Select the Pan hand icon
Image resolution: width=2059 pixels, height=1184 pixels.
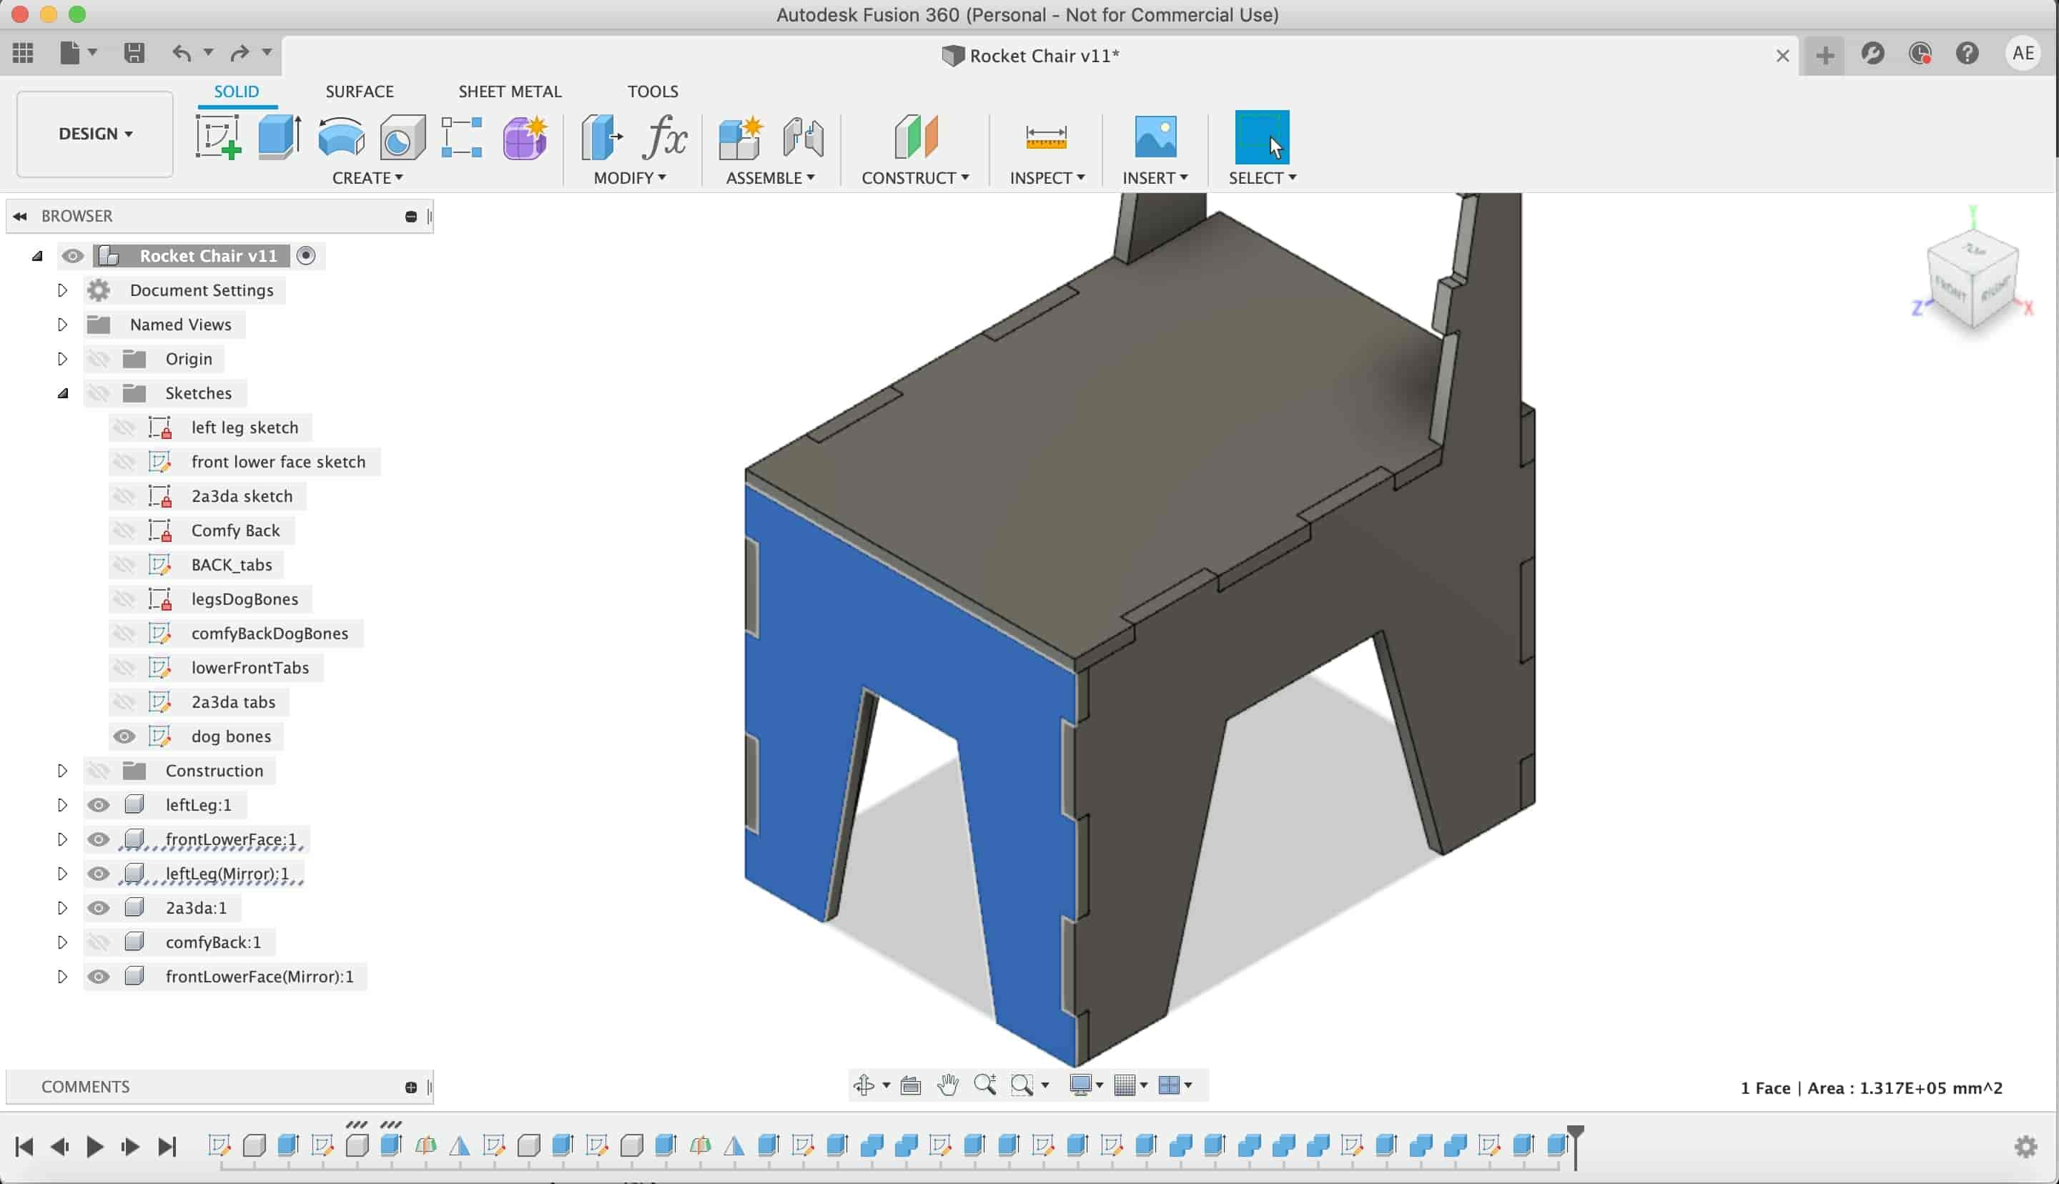point(948,1085)
